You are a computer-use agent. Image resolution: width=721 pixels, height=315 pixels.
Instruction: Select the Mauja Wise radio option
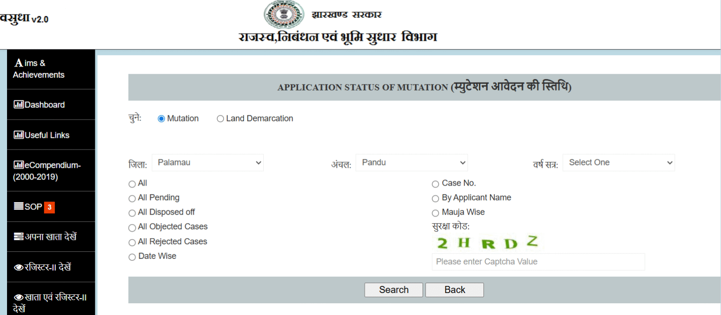[435, 213]
